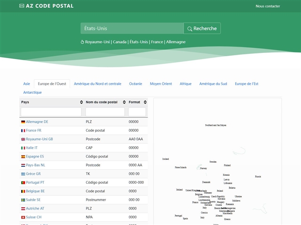Click the États-Unis search input field
Screen dimensions: 301x225
tap(132, 28)
